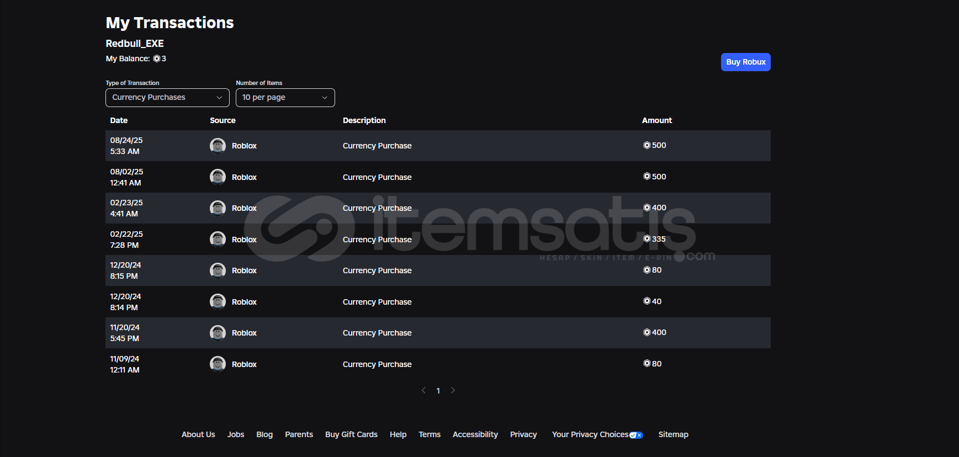This screenshot has height=457, width=959.
Task: Click the Roblox avatar in the 8:14 PM row
Action: (218, 302)
